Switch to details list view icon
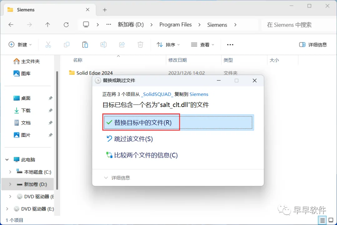This screenshot has height=225, width=337. [x=322, y=220]
